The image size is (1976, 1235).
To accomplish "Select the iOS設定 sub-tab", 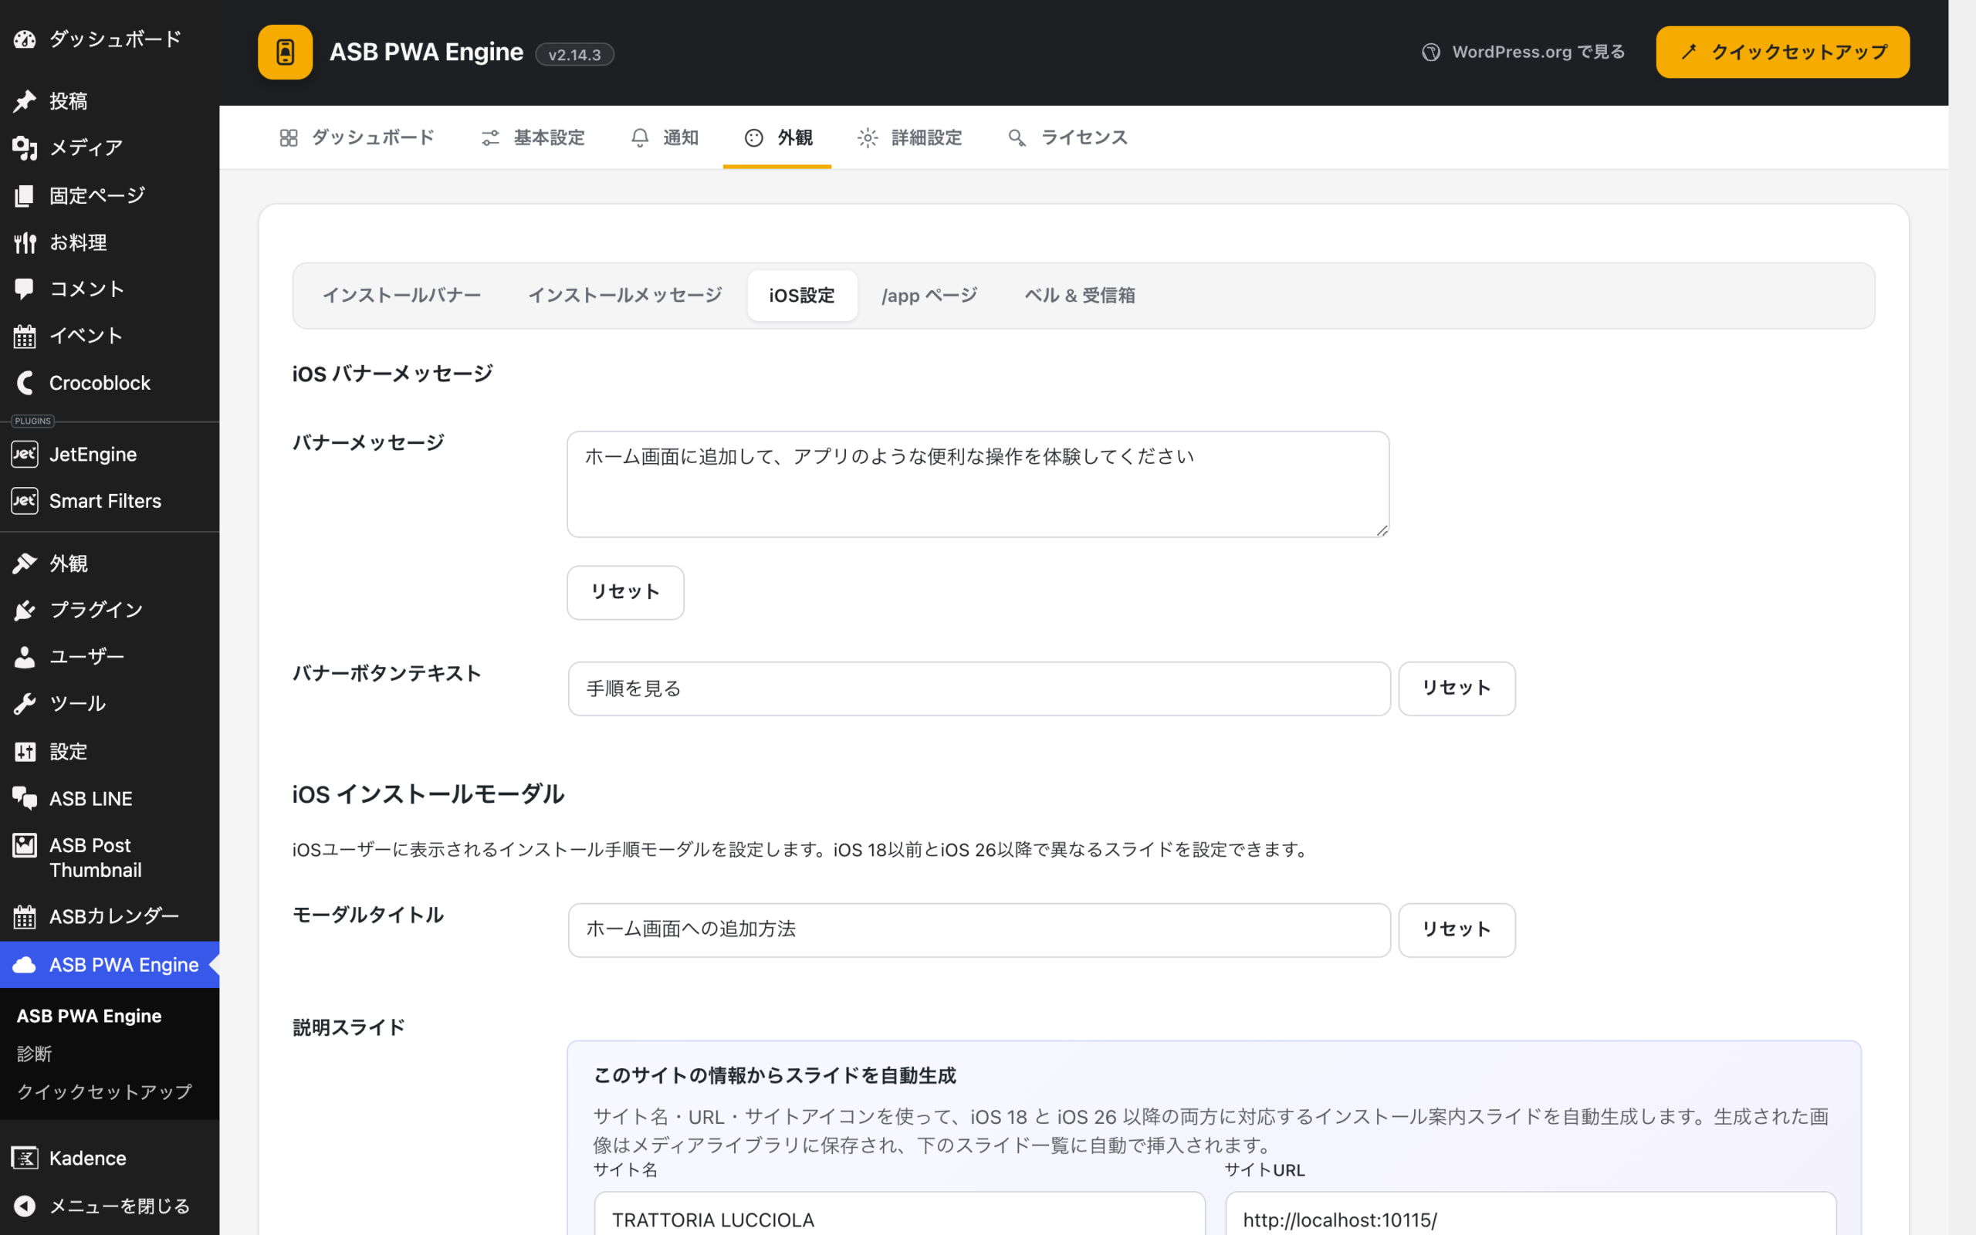I will pyautogui.click(x=802, y=296).
